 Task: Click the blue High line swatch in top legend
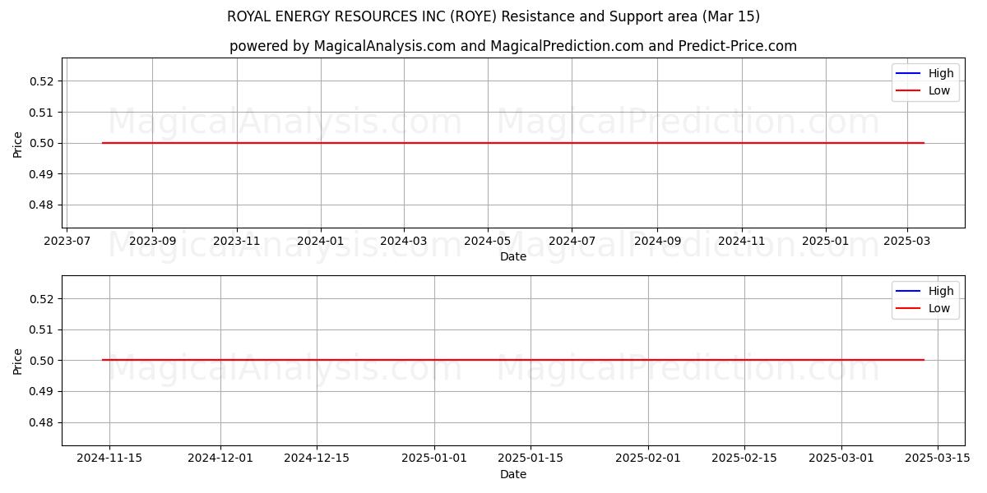click(x=908, y=74)
